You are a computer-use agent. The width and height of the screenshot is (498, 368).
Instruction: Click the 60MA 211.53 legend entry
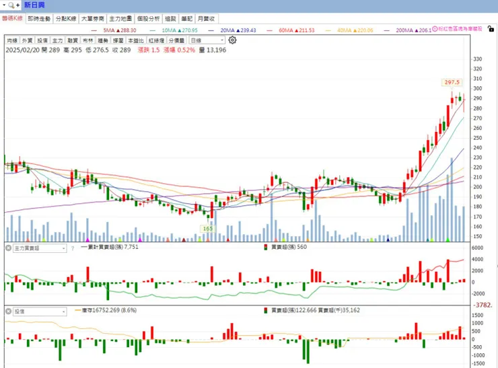(291, 30)
